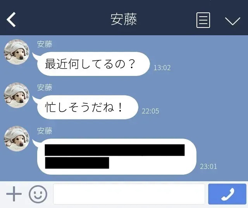Viewport: 248px width, 208px height.
Task: Select the 忙しそうだね！ message bubble
Action: point(88,107)
